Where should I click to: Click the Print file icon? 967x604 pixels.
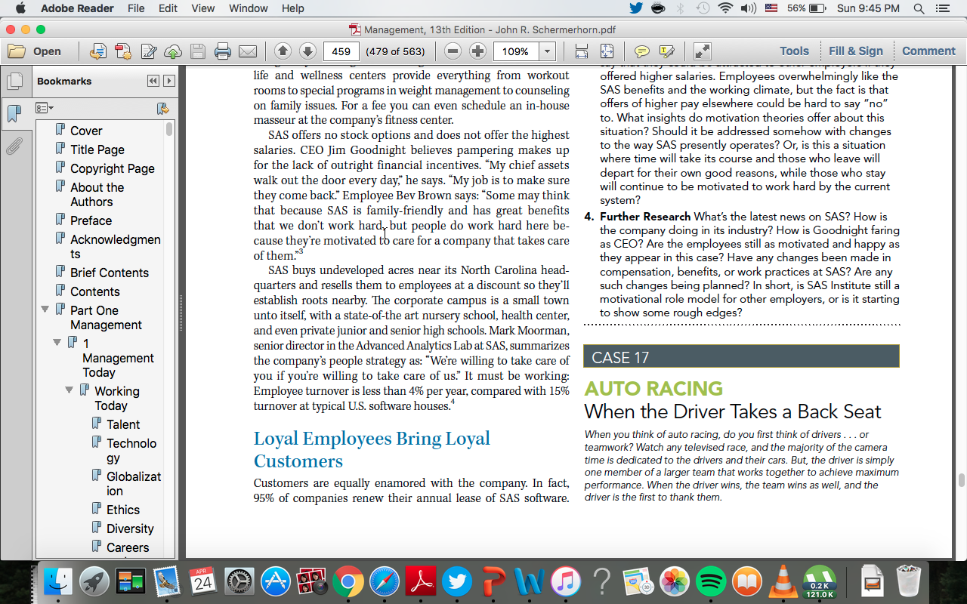222,51
